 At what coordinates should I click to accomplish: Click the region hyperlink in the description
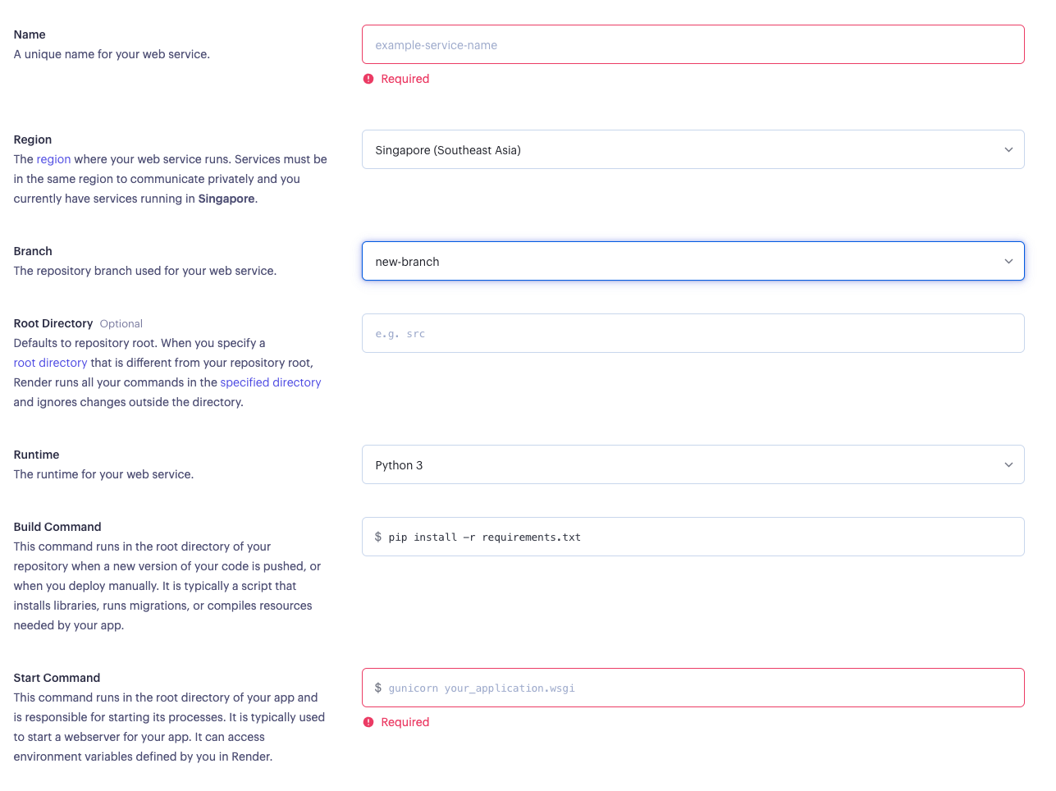click(53, 158)
